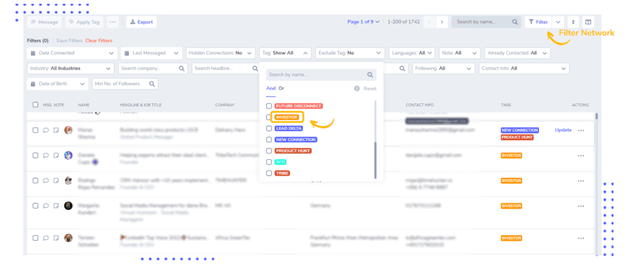Open the Exclude Tag dropdown
The image size is (632, 265).
pos(350,53)
